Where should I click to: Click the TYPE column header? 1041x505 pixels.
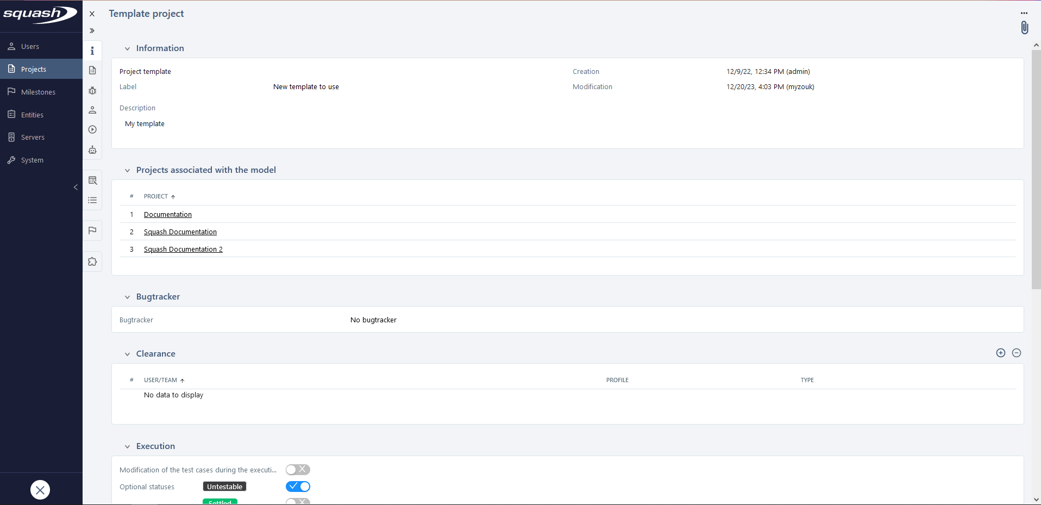tap(807, 380)
